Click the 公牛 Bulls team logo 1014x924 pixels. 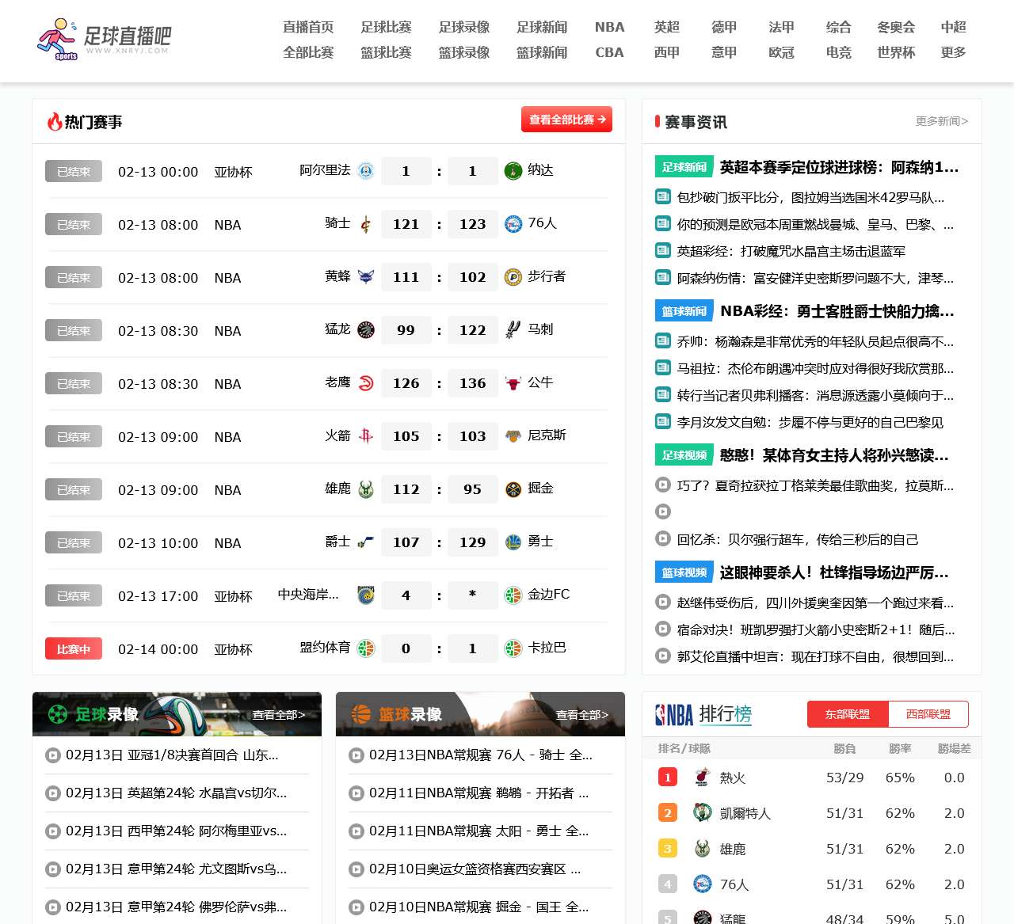[x=513, y=383]
